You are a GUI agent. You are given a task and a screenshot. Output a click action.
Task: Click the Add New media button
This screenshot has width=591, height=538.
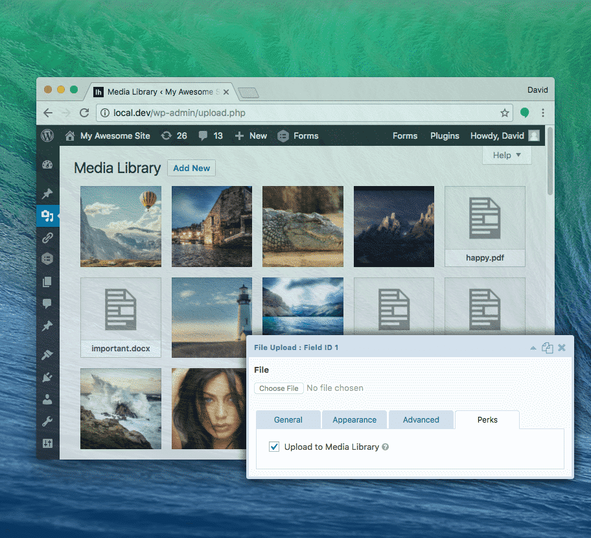tap(191, 168)
